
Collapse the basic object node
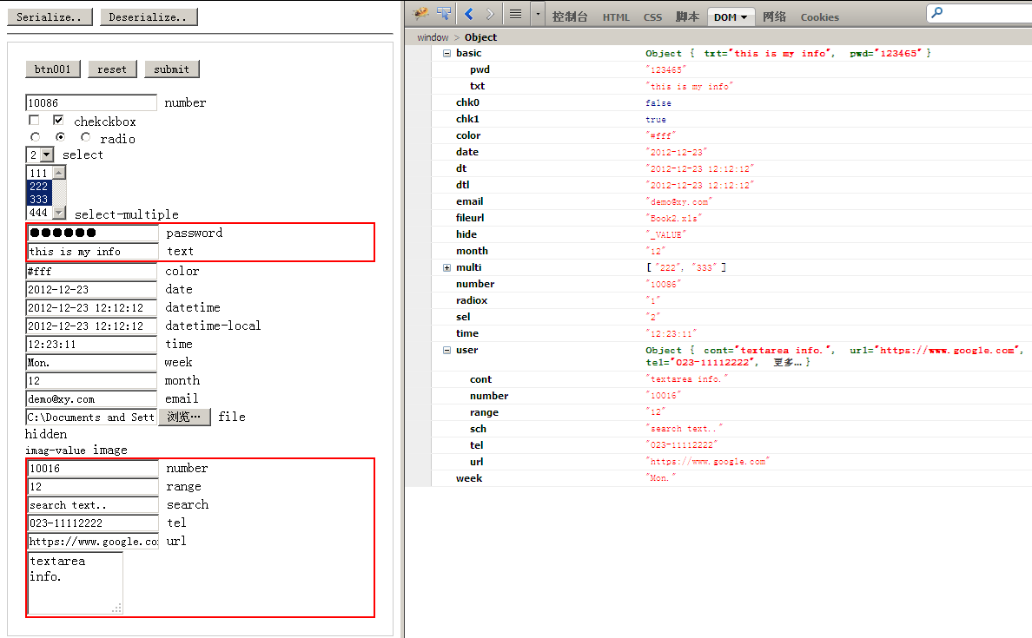coord(447,53)
